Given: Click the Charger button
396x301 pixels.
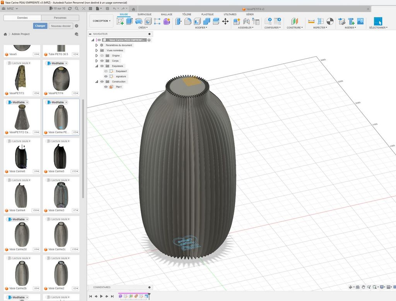Looking at the screenshot, I should click(40, 26).
